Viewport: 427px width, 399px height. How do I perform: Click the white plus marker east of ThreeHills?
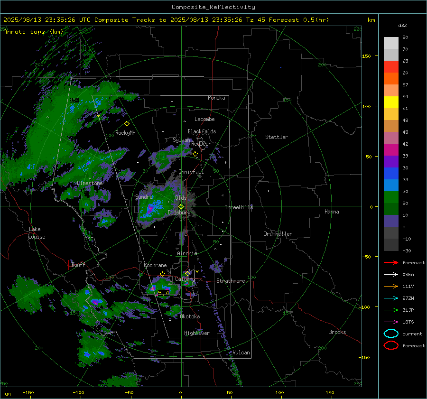tap(268, 191)
